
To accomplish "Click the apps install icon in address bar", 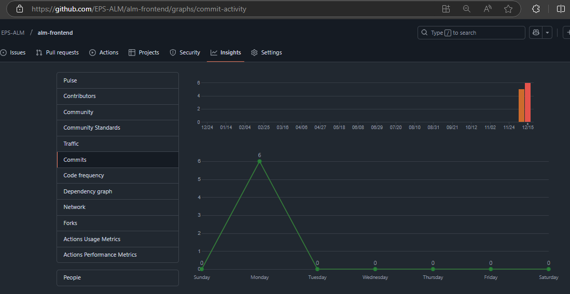I will point(446,9).
